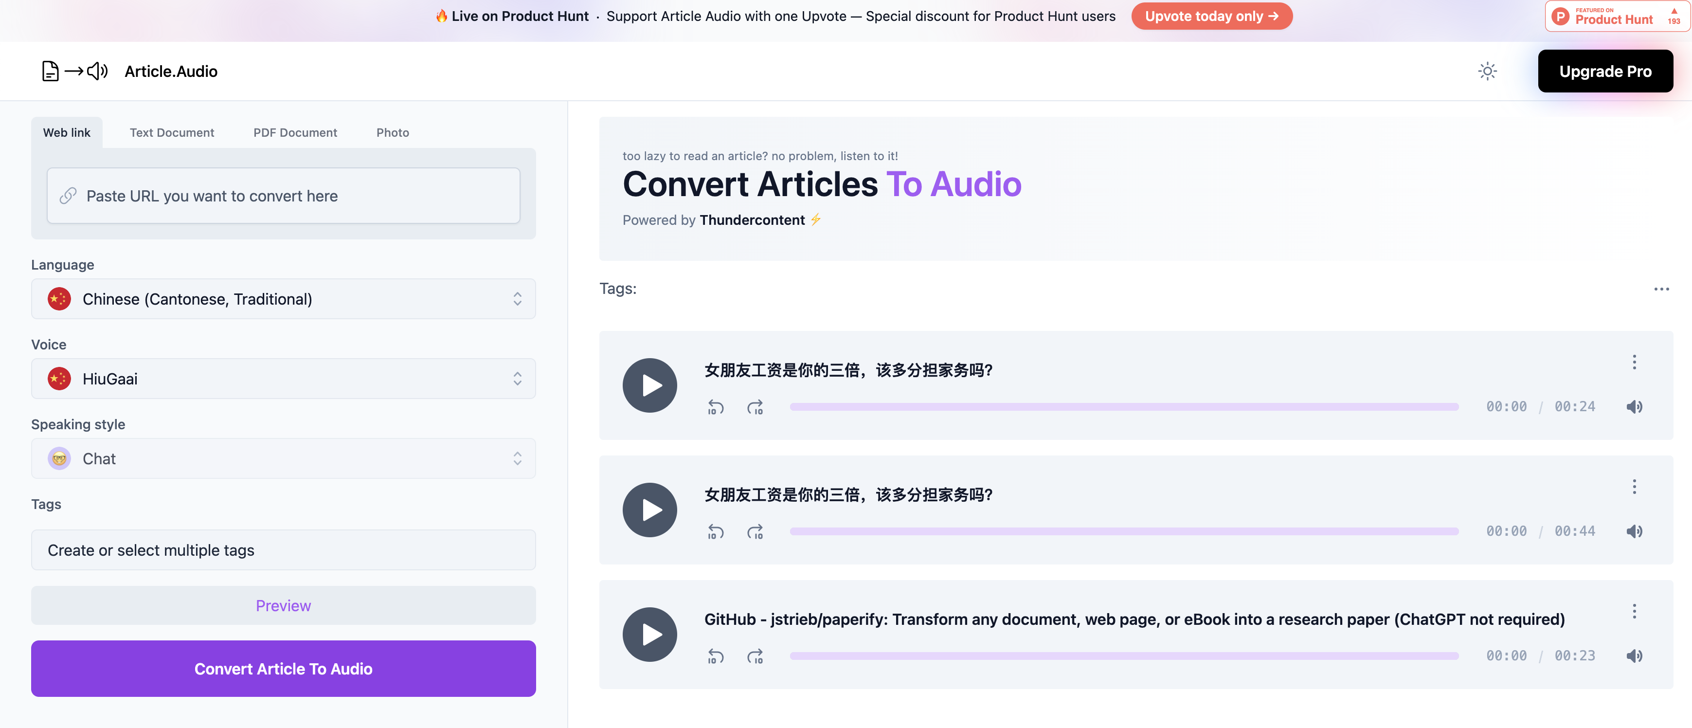The height and width of the screenshot is (728, 1692).
Task: Play the GitHub paperify audio
Action: (649, 635)
